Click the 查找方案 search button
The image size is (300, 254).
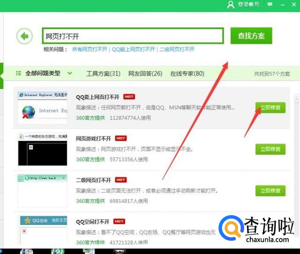(251, 36)
